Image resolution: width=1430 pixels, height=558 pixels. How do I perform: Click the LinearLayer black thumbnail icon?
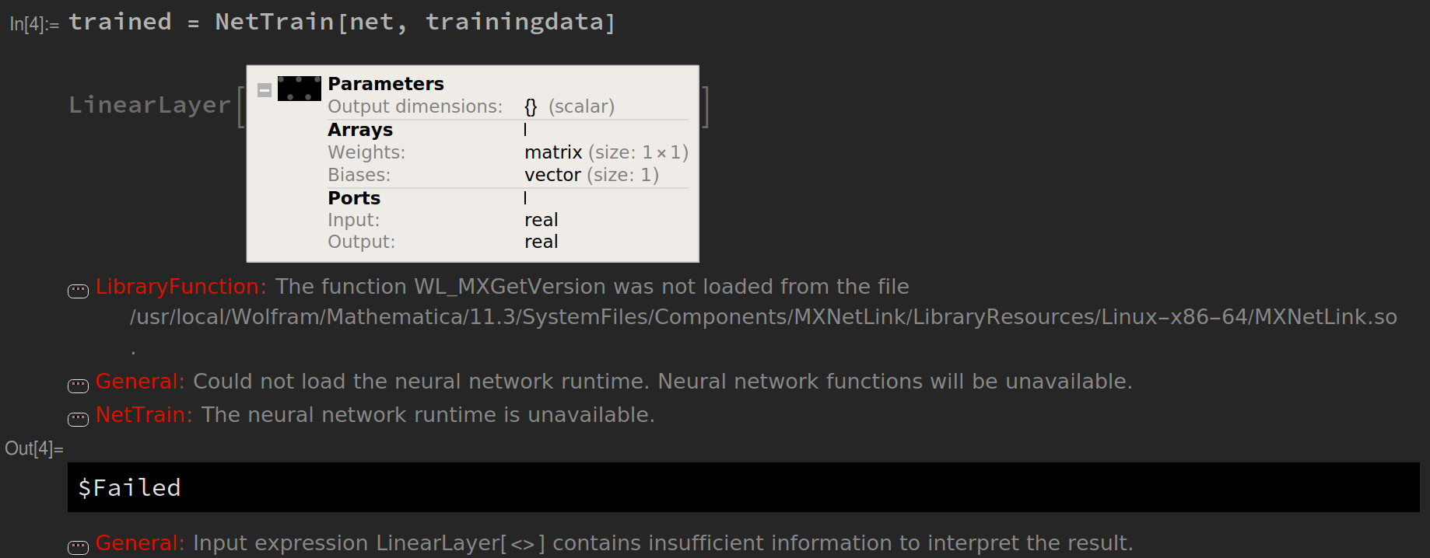(x=300, y=89)
